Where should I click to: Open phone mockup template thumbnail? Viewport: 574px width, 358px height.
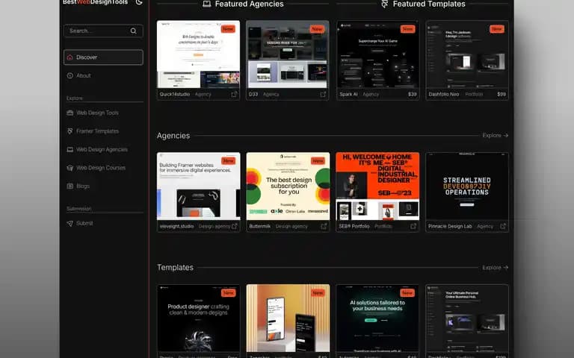288,318
